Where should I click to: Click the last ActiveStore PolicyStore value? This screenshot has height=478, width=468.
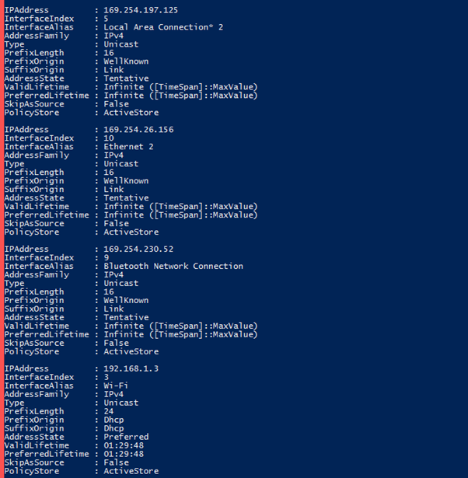click(131, 471)
